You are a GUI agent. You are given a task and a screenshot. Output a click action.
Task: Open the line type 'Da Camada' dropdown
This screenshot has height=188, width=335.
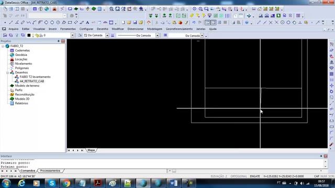pyautogui.click(x=157, y=35)
